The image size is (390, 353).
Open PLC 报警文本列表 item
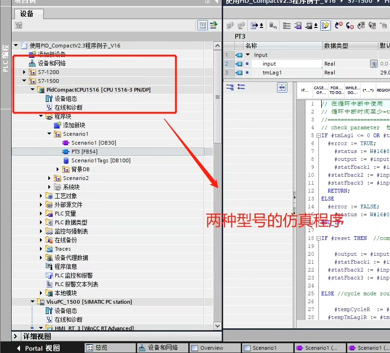76,284
